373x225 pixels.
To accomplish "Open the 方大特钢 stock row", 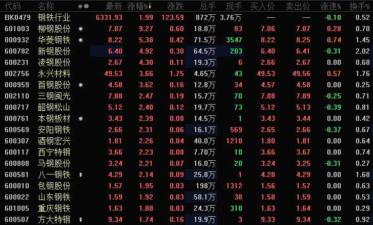I will pyautogui.click(x=186, y=219).
